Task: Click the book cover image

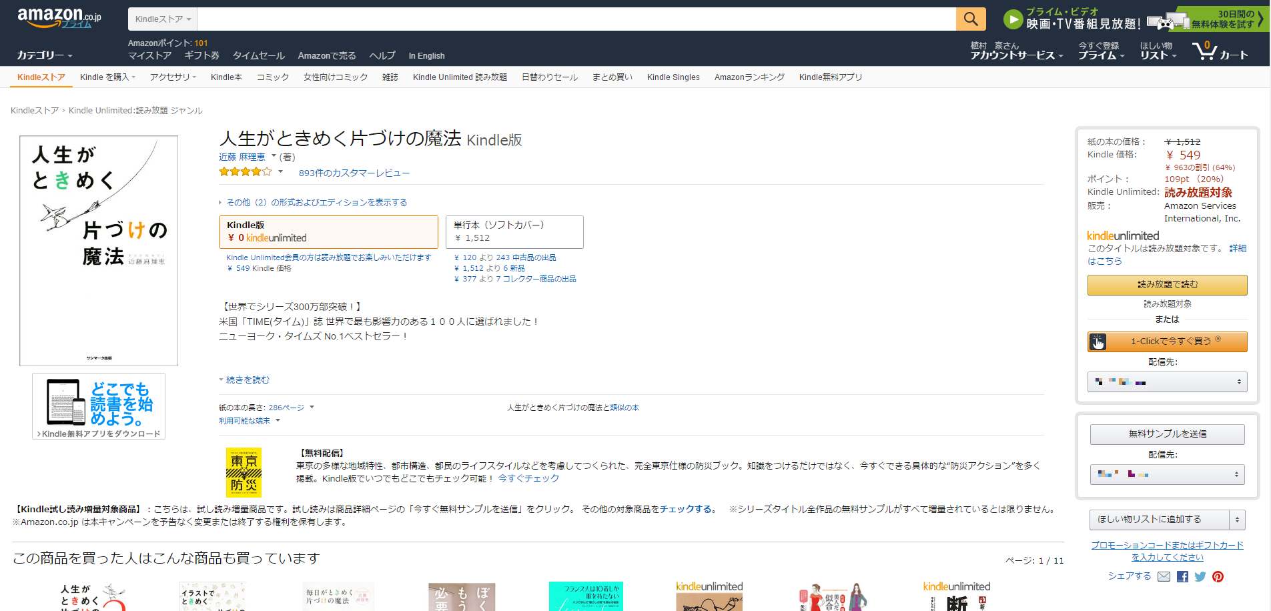Action: click(x=99, y=251)
